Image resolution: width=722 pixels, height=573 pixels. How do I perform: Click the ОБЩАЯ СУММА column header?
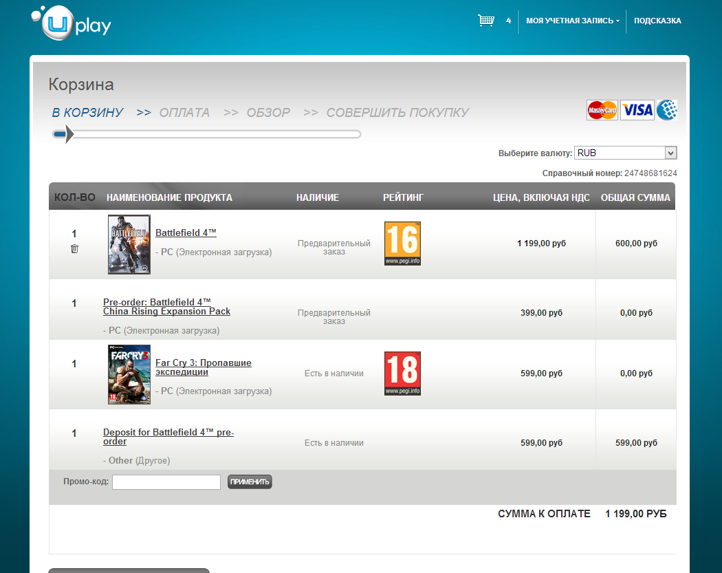(x=635, y=197)
